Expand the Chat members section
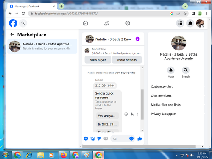This screenshot has width=212, height=159. [178, 95]
